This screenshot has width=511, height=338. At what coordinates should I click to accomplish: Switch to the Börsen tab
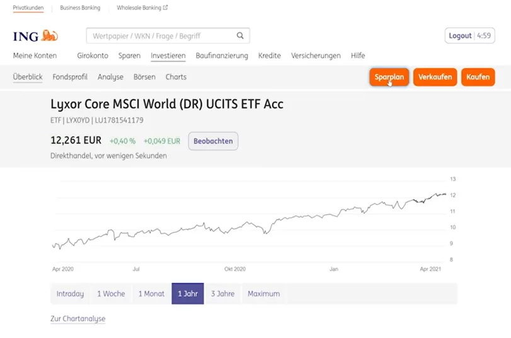144,77
